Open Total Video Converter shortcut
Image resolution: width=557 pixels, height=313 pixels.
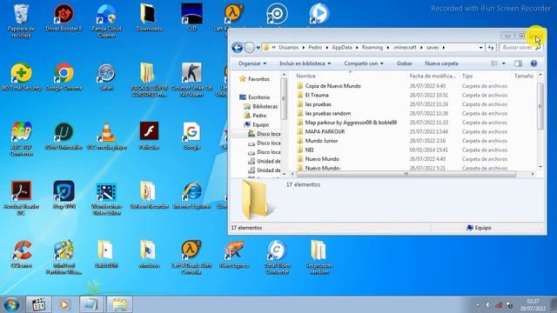coord(277,257)
